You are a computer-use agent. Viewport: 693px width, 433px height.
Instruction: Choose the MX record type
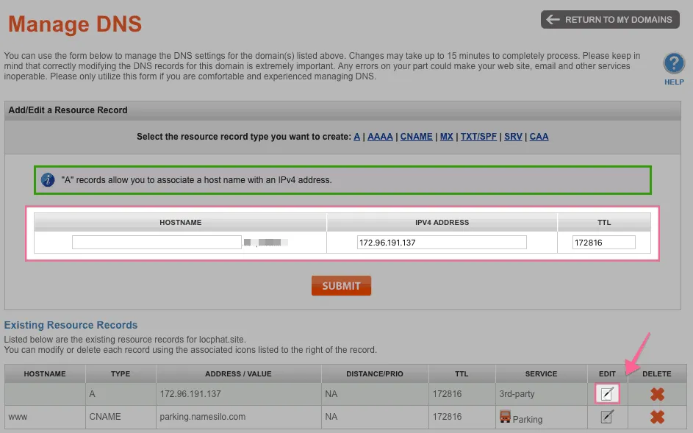point(446,137)
